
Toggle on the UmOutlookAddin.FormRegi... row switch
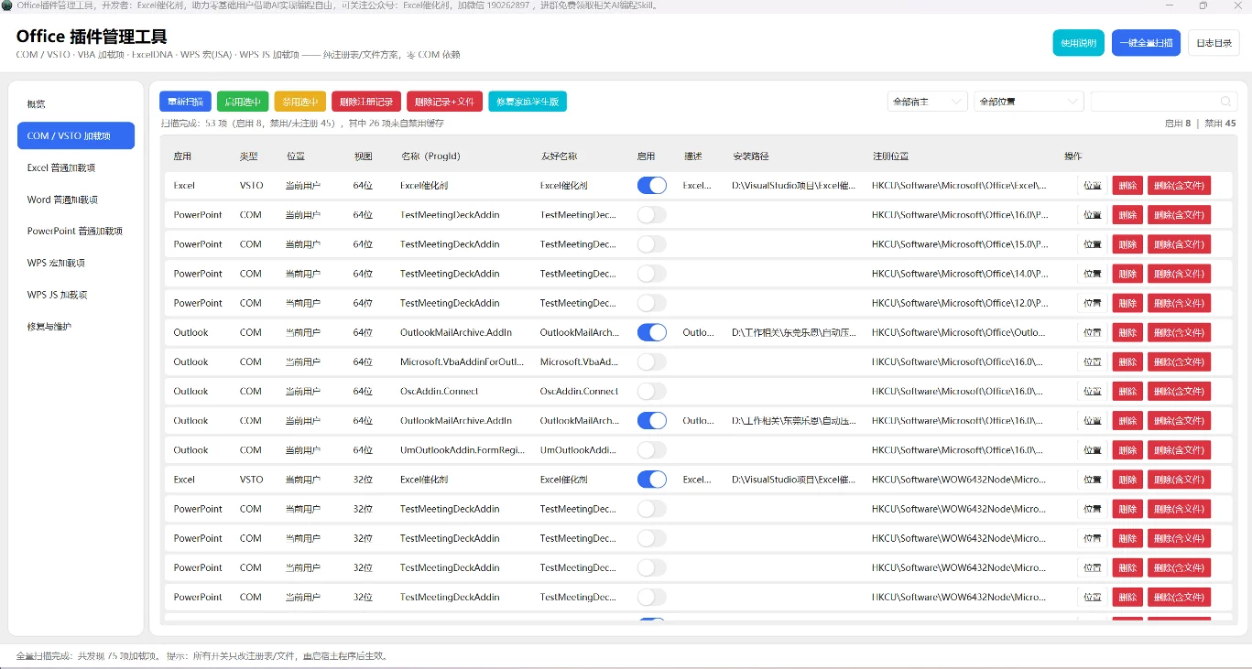click(x=651, y=450)
